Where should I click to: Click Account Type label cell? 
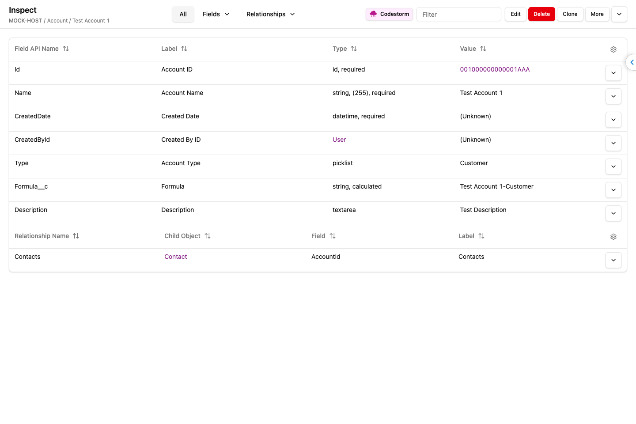point(181,163)
